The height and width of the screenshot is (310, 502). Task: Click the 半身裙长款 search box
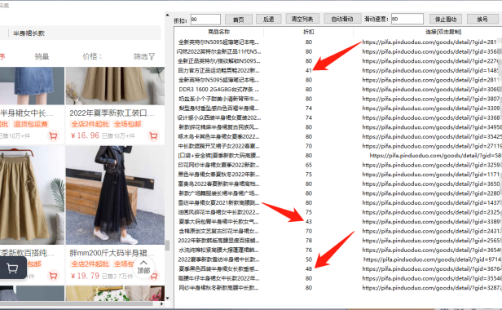(x=85, y=33)
